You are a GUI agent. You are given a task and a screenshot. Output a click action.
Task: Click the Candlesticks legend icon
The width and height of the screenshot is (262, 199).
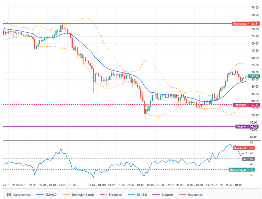(x=9, y=195)
